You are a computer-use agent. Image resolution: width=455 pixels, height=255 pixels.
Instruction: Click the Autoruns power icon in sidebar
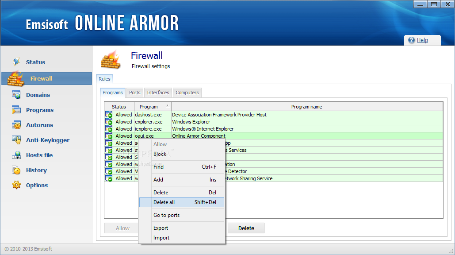click(x=16, y=125)
